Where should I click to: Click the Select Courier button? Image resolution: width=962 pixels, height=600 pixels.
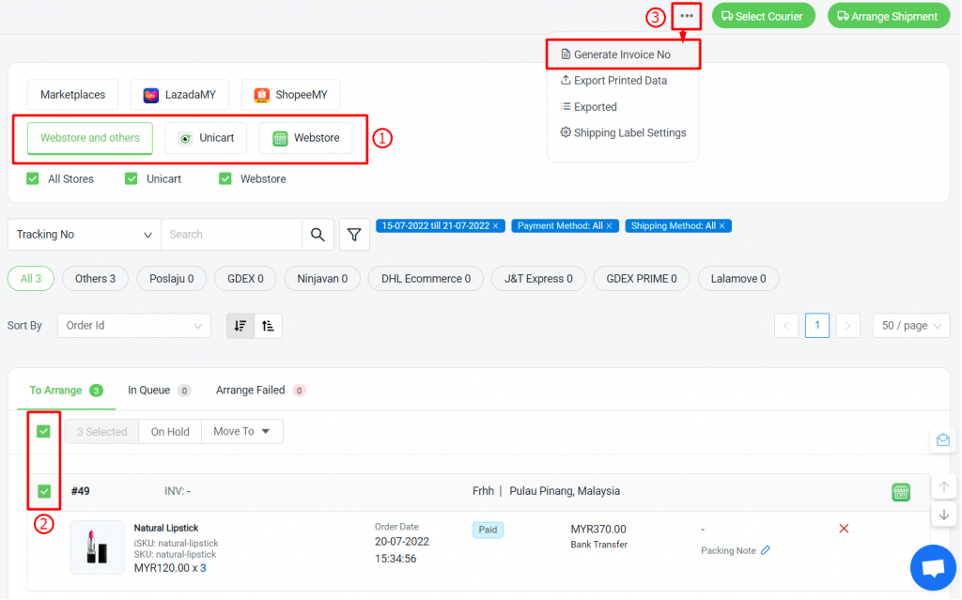pyautogui.click(x=763, y=15)
